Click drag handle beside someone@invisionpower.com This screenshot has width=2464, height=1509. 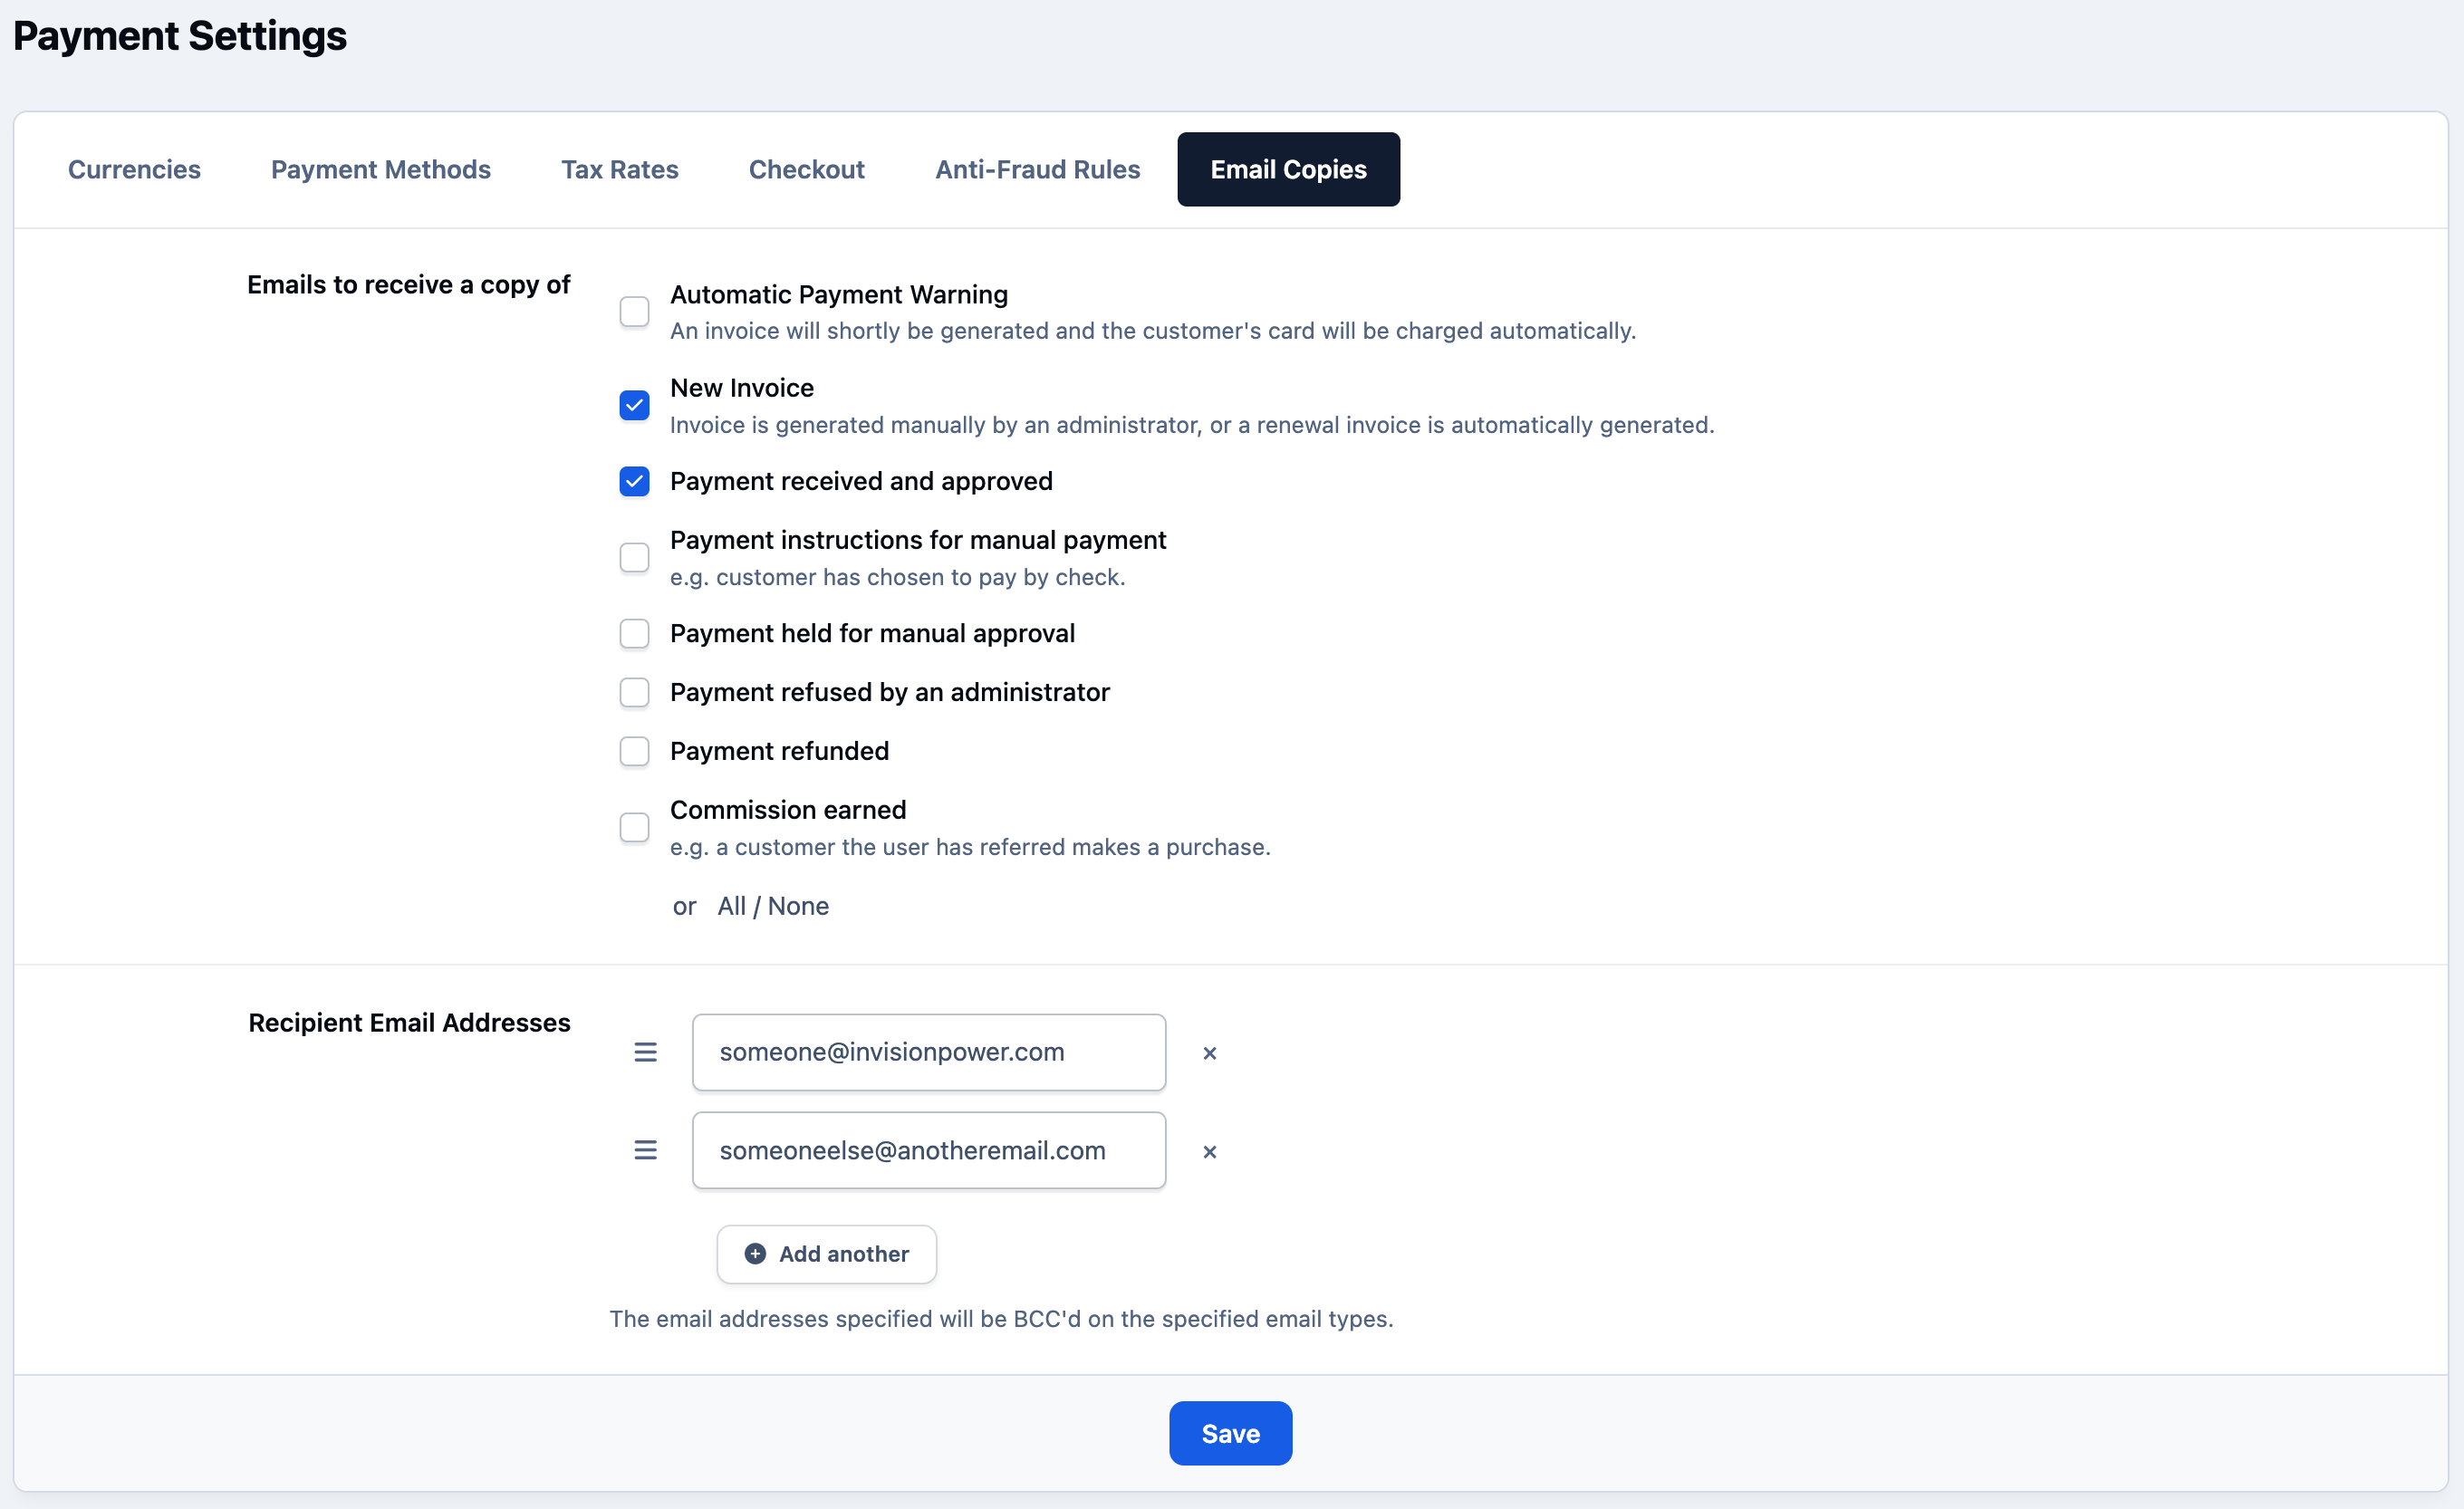tap(645, 1052)
